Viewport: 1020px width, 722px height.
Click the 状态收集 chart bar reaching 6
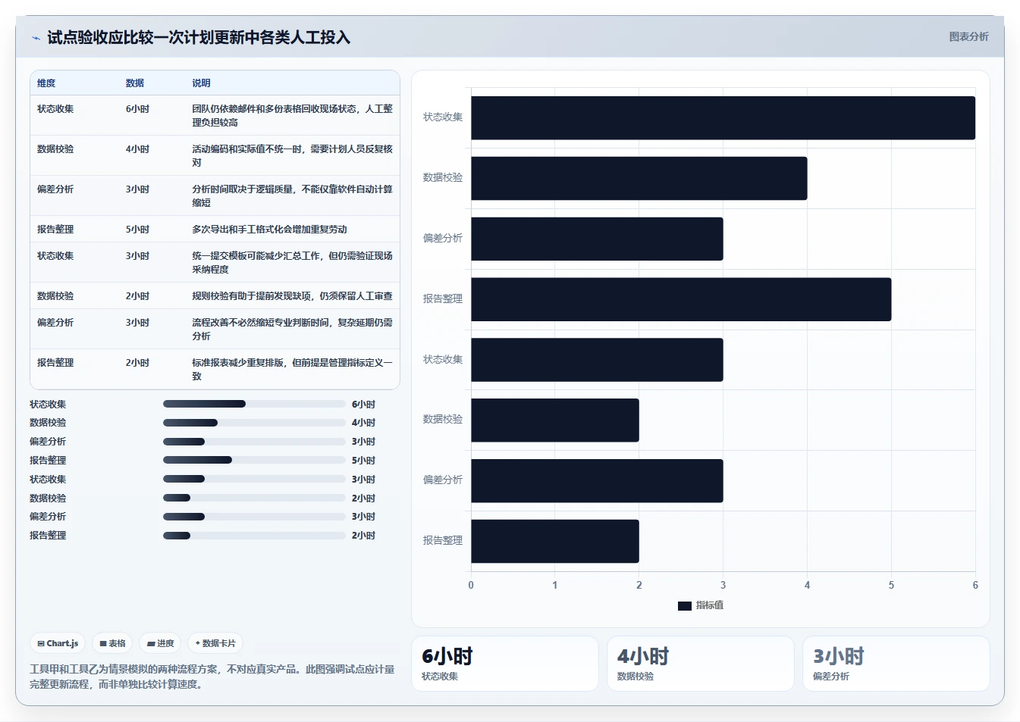coord(723,117)
